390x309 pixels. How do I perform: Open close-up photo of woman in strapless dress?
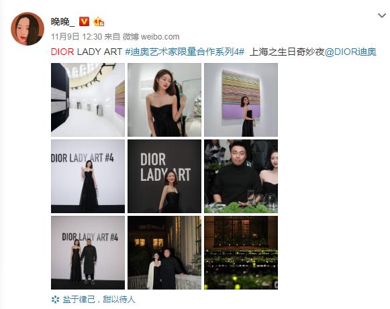click(x=164, y=100)
